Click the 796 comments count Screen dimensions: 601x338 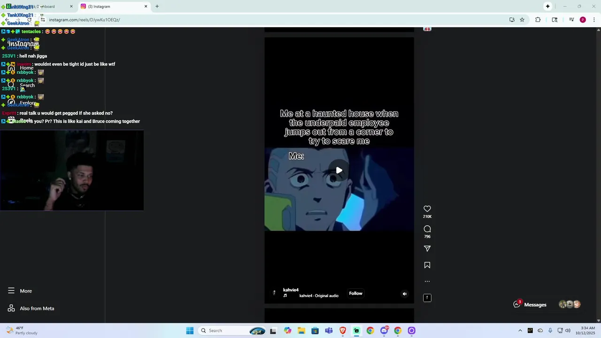coord(427,237)
